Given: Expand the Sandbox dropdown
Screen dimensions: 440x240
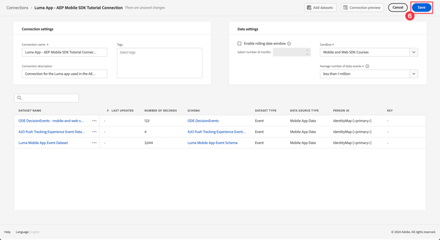Looking at the screenshot, I should (x=414, y=52).
